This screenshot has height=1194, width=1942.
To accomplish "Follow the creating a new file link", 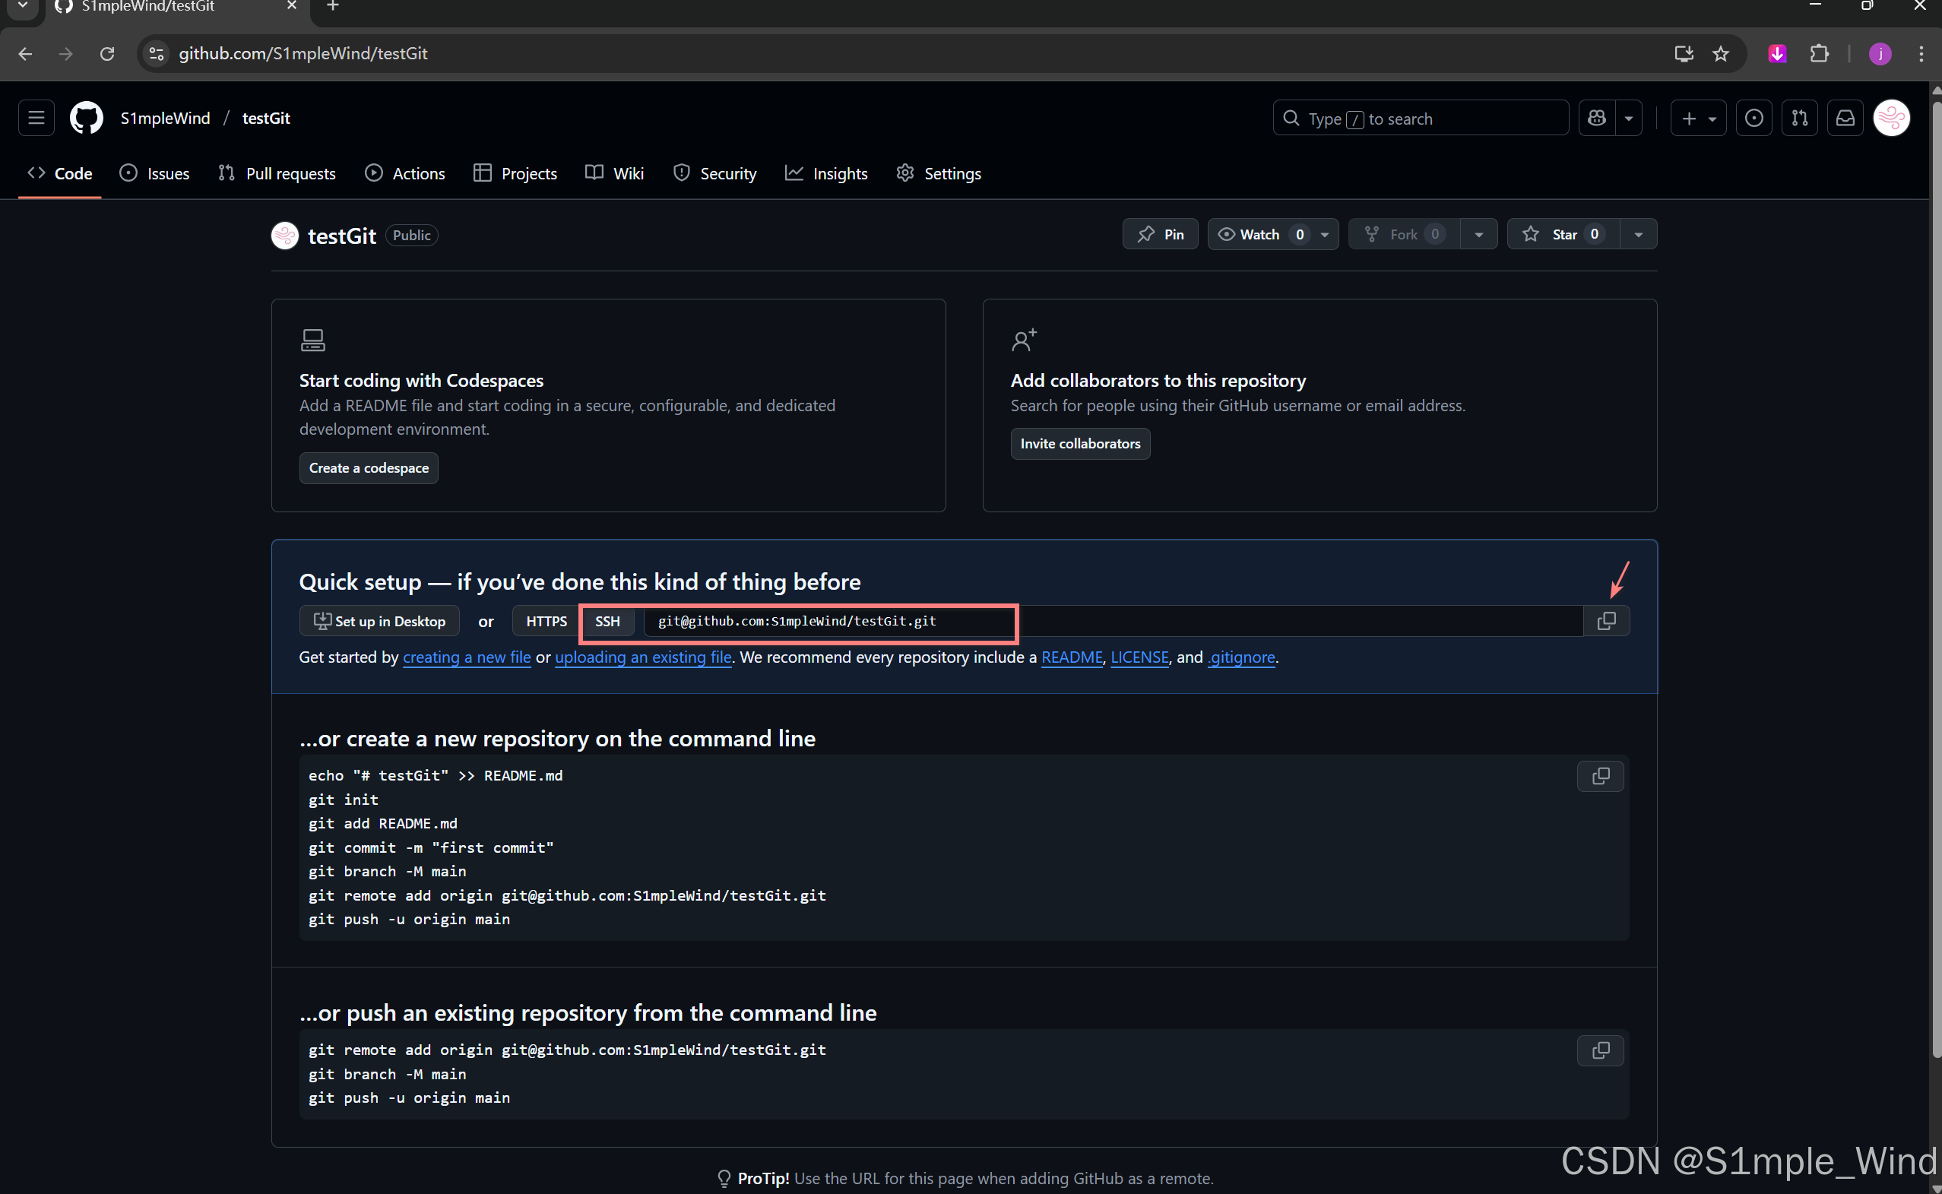I will (467, 657).
